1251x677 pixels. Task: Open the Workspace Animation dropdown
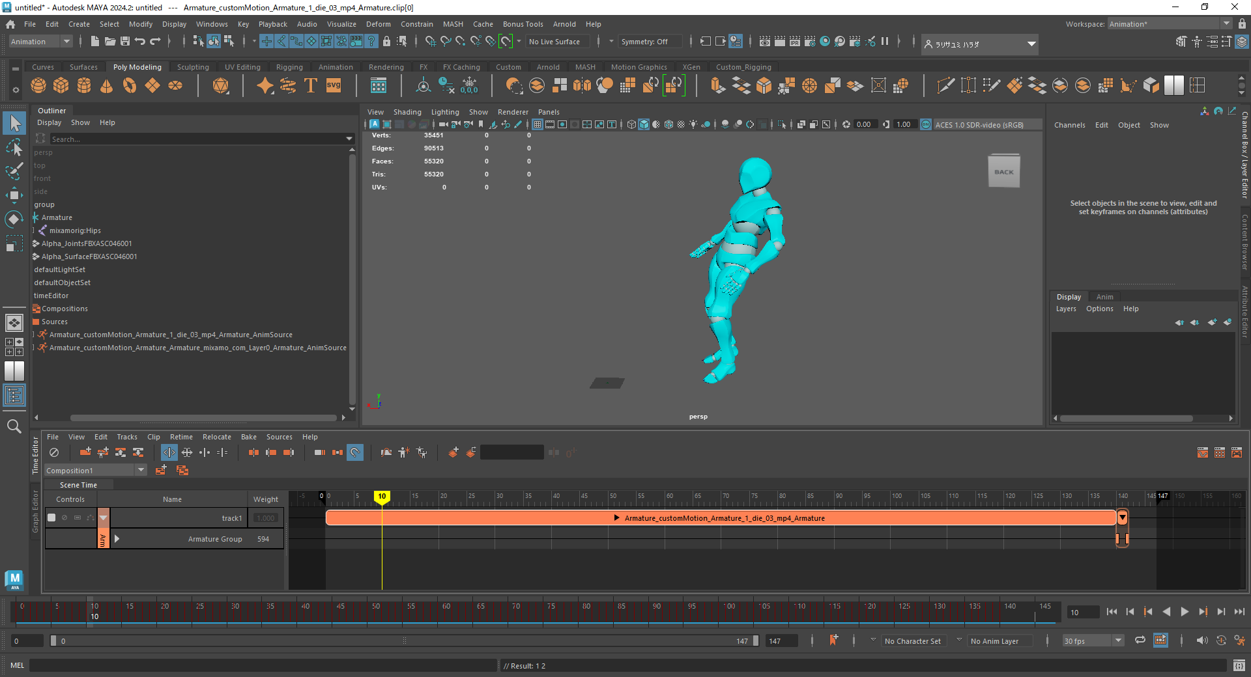point(1170,24)
